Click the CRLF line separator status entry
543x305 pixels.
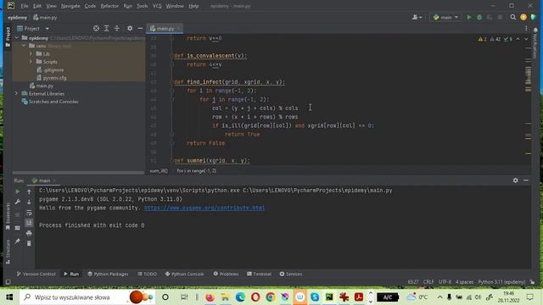coord(428,282)
